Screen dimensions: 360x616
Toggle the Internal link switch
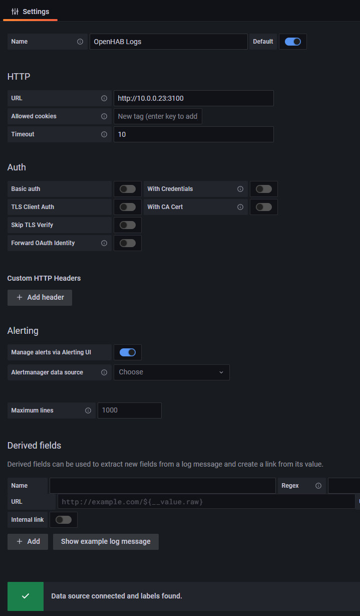[x=64, y=520]
